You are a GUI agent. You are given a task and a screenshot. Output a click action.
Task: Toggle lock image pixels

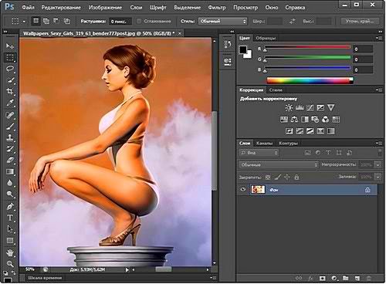click(x=278, y=177)
